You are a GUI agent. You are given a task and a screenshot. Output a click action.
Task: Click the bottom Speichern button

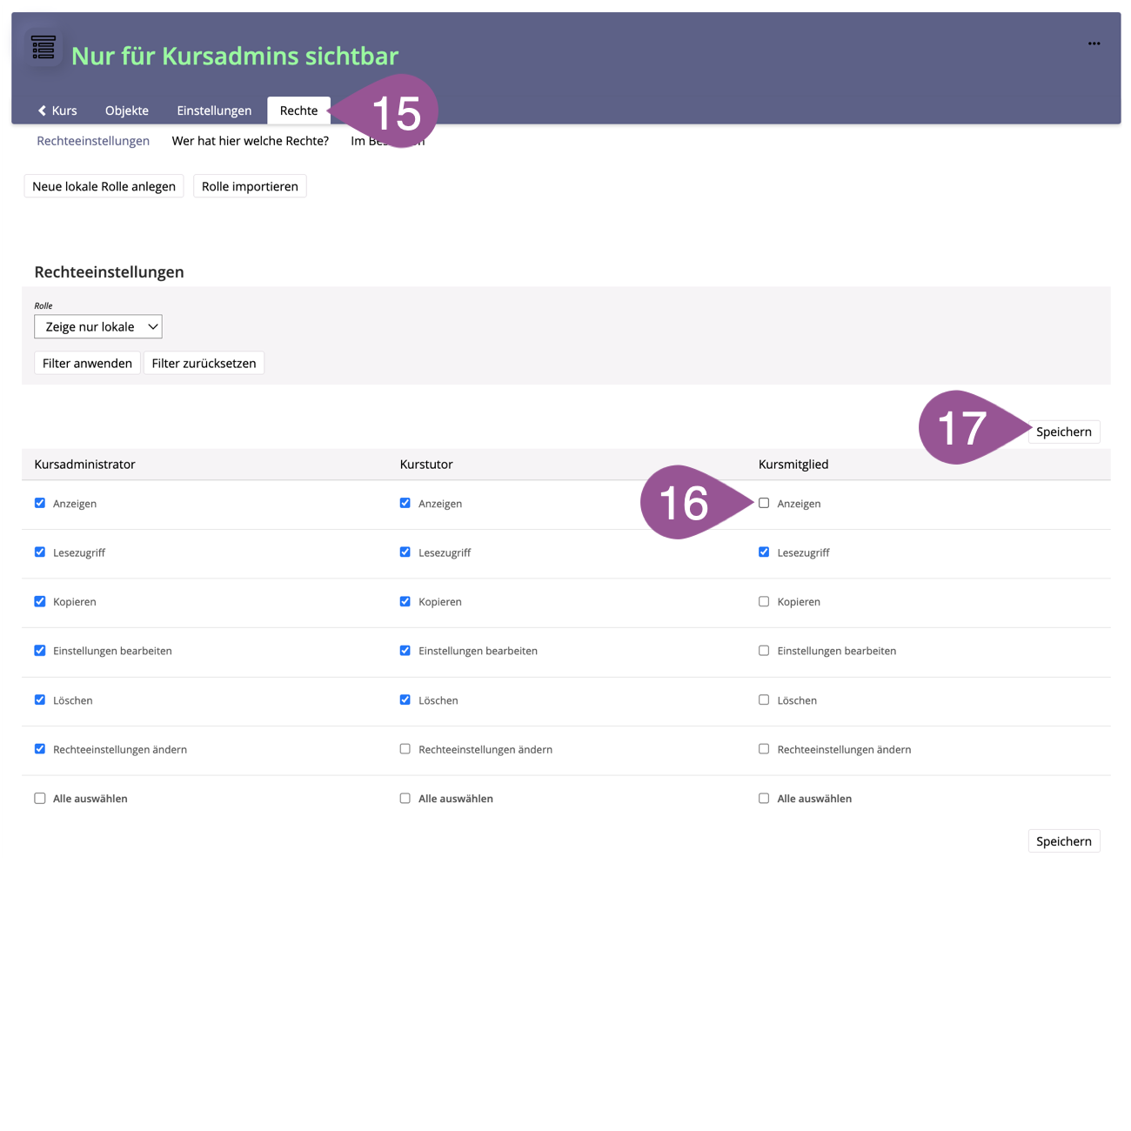[1063, 841]
